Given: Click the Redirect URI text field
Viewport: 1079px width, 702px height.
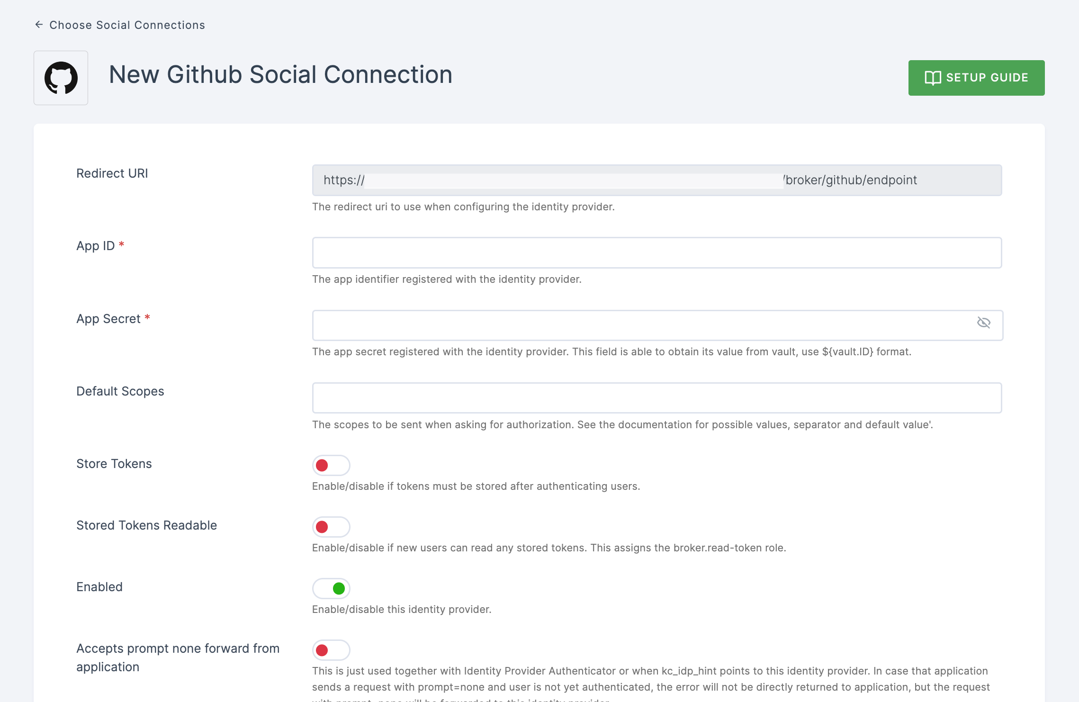Looking at the screenshot, I should pos(657,180).
